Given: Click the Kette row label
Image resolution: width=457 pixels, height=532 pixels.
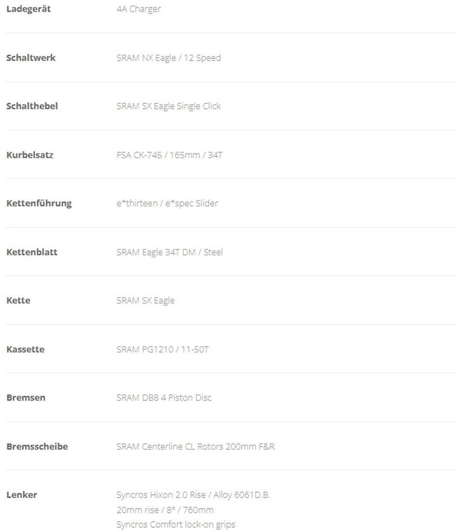Looking at the screenshot, I should pos(18,301).
